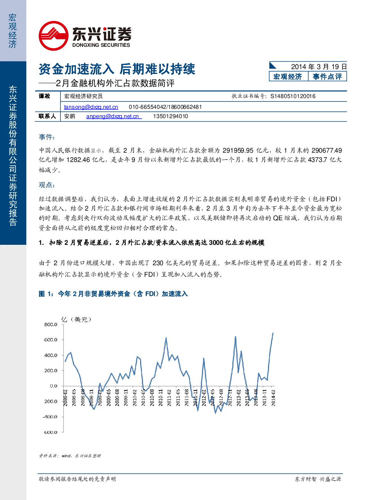Image resolution: width=368 pixels, height=500 pixels.
Task: Click the footer disclaimer 敬请参阅报告结尾处的免责声明
Action: (77, 479)
